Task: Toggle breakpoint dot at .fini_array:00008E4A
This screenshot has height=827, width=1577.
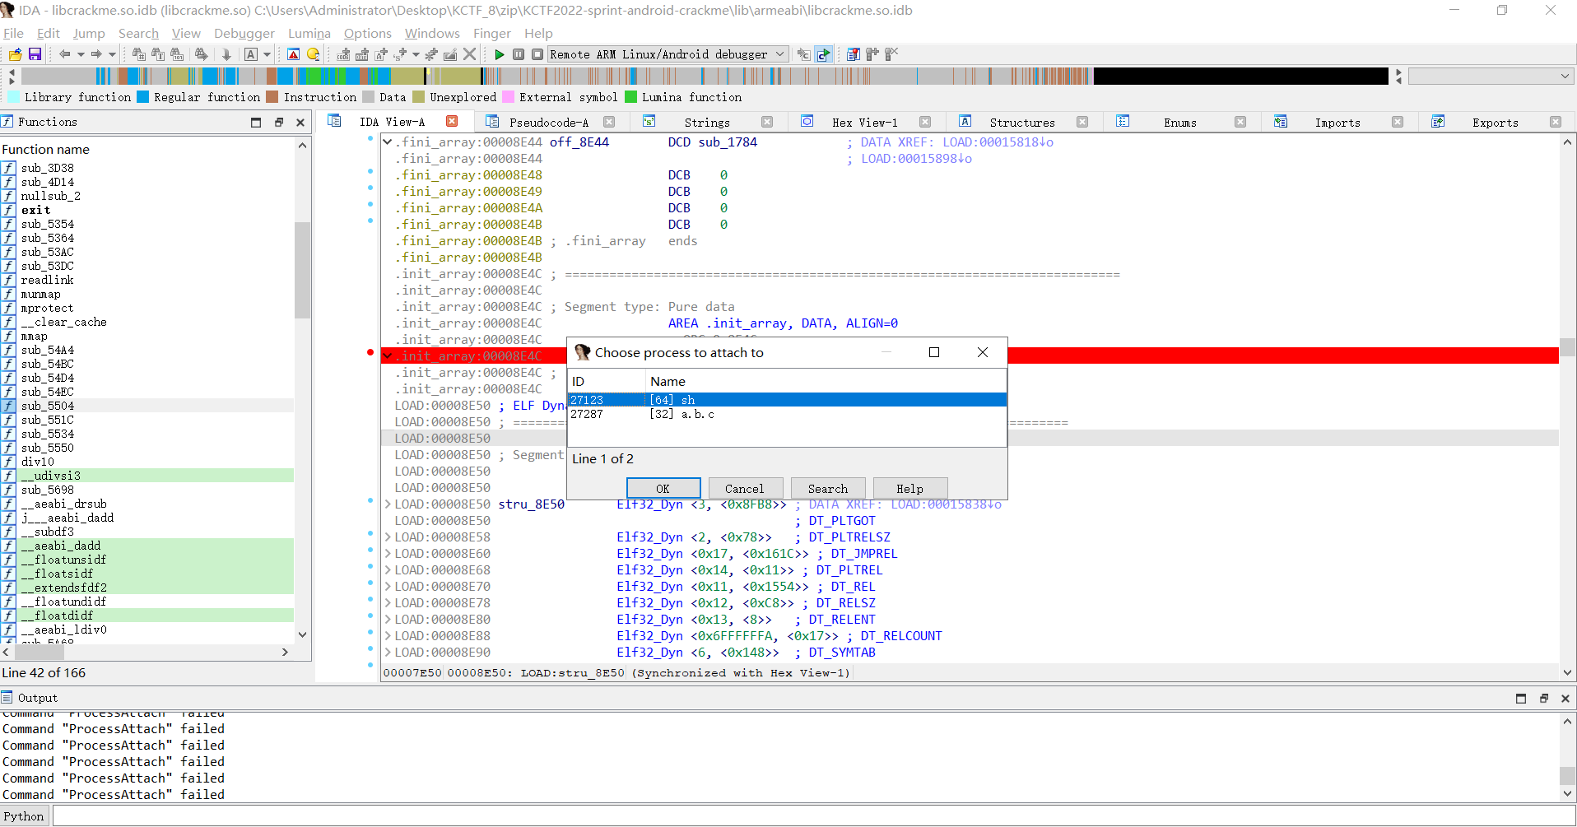Action: coord(370,205)
